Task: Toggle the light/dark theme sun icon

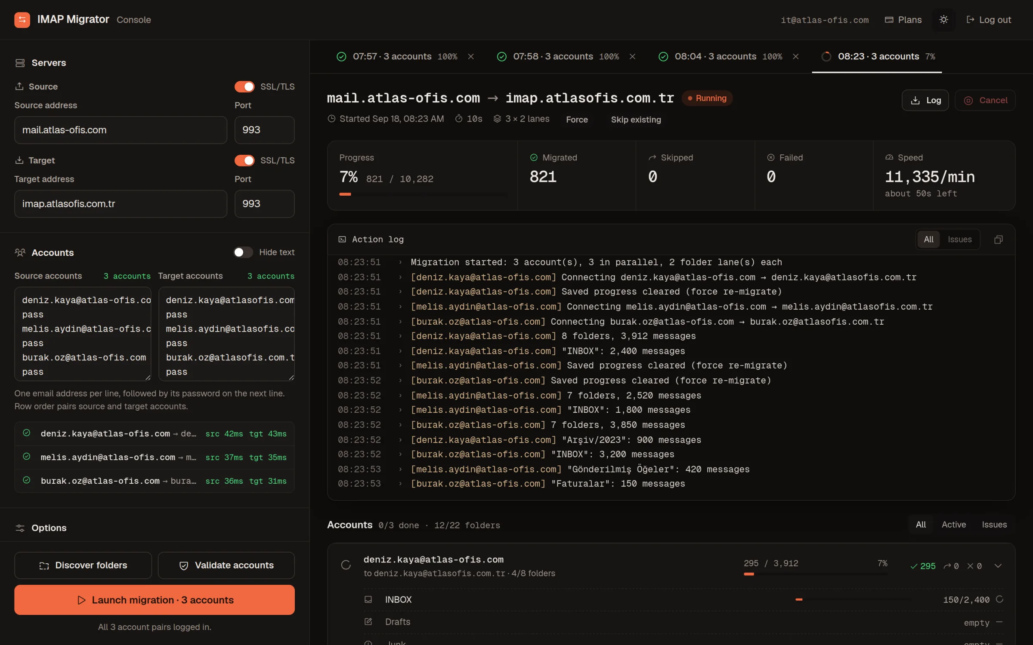Action: [x=943, y=20]
